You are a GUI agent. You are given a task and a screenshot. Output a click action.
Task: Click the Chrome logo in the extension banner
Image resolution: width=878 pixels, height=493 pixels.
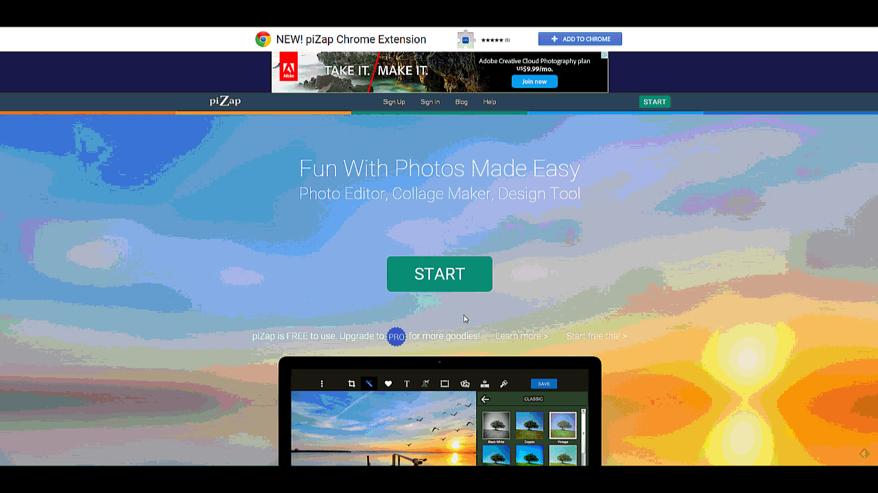coord(263,39)
